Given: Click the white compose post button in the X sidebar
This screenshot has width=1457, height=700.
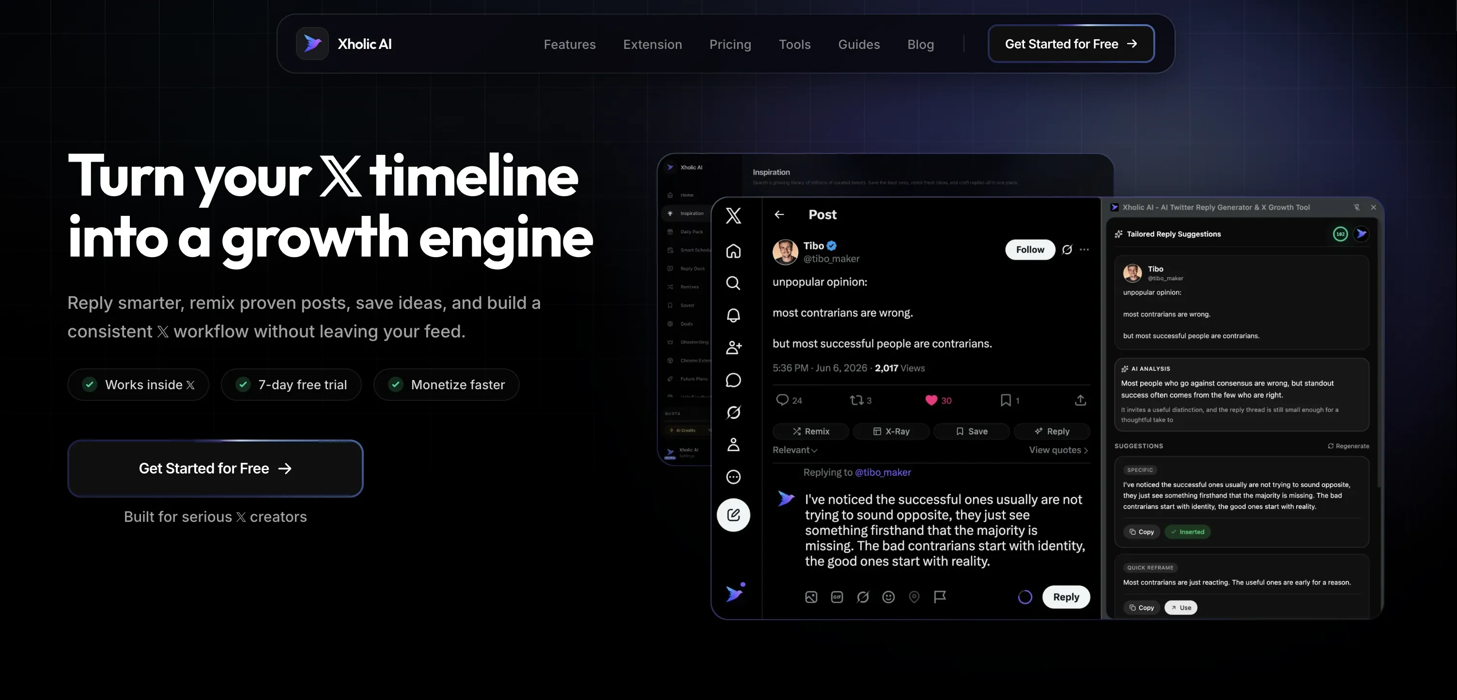Looking at the screenshot, I should click(733, 515).
